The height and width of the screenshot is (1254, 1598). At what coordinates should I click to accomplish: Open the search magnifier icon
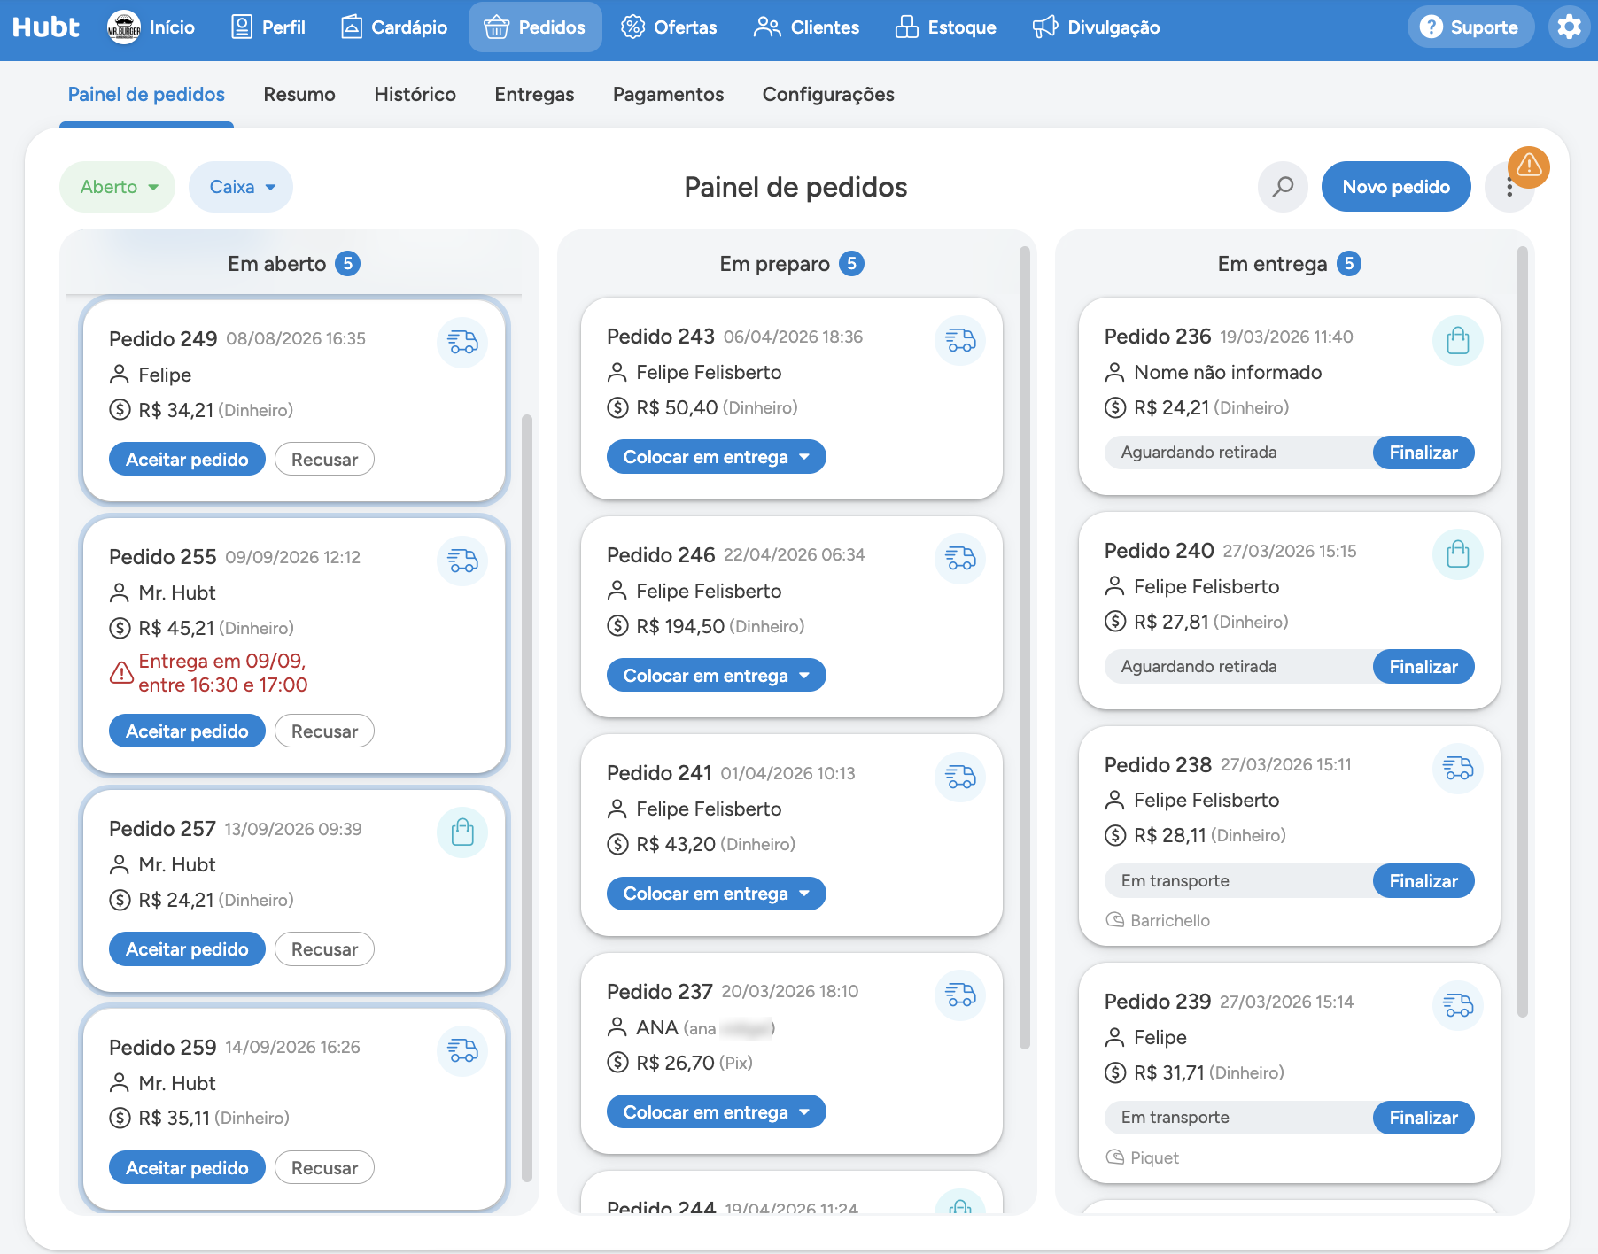tap(1283, 187)
